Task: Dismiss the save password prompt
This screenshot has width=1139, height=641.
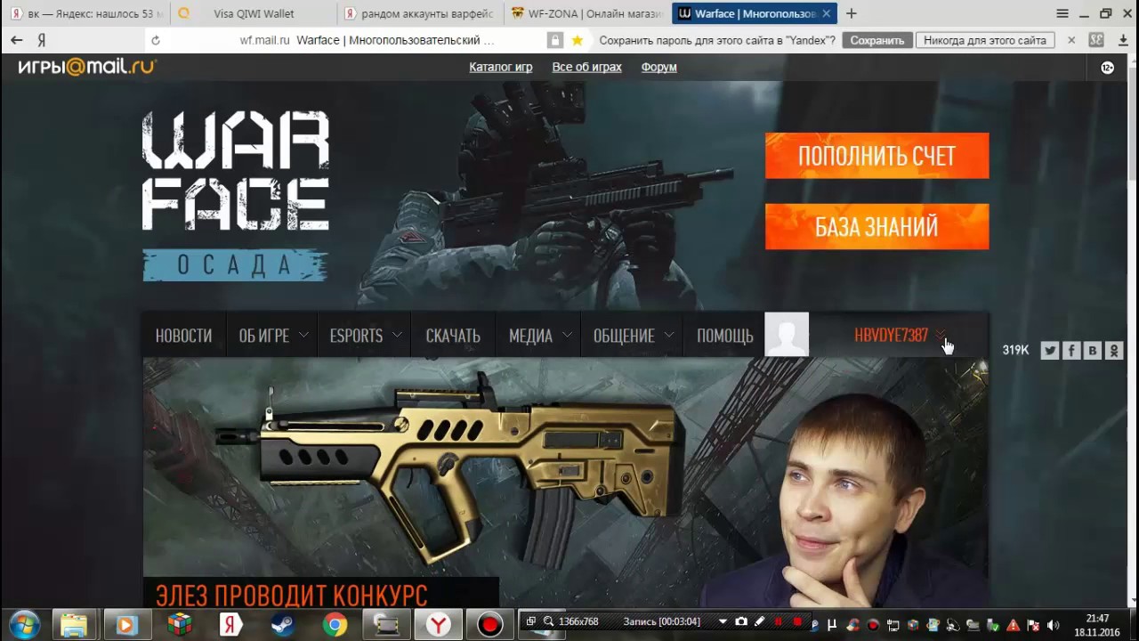Action: coord(1071,40)
